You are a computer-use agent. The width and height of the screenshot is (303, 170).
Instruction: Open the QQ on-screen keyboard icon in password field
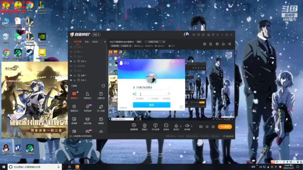(x=169, y=93)
